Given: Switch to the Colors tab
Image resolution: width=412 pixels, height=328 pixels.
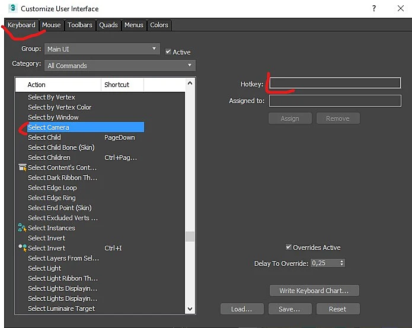Looking at the screenshot, I should point(159,25).
